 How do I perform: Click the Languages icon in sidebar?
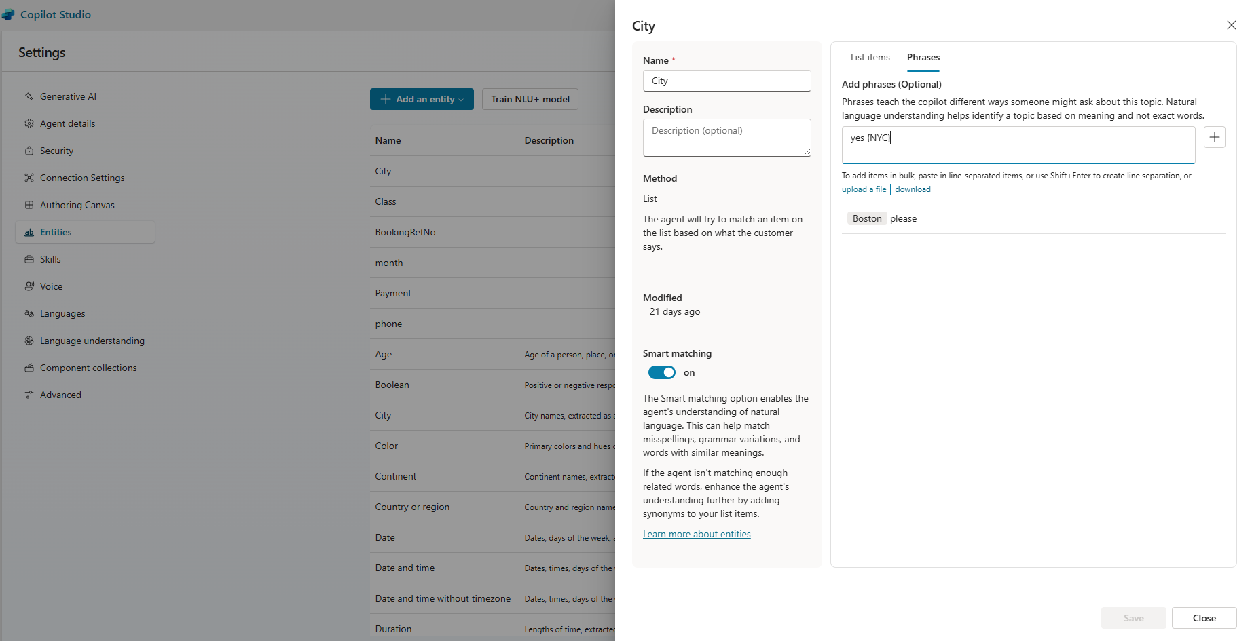(x=29, y=313)
